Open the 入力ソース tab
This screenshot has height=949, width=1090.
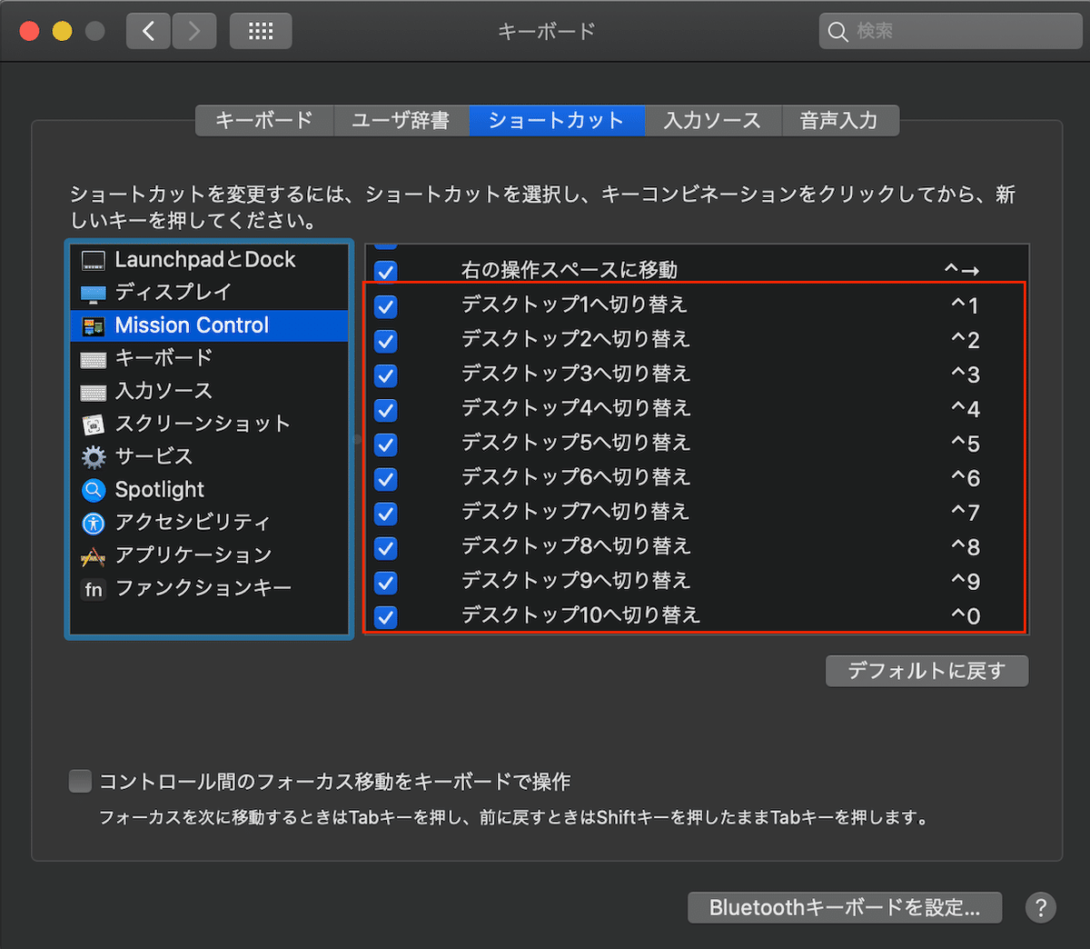coord(713,120)
